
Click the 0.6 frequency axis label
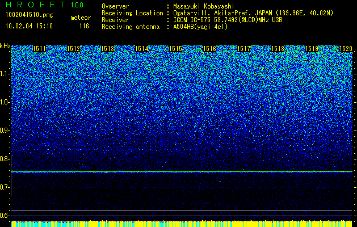tap(5, 216)
